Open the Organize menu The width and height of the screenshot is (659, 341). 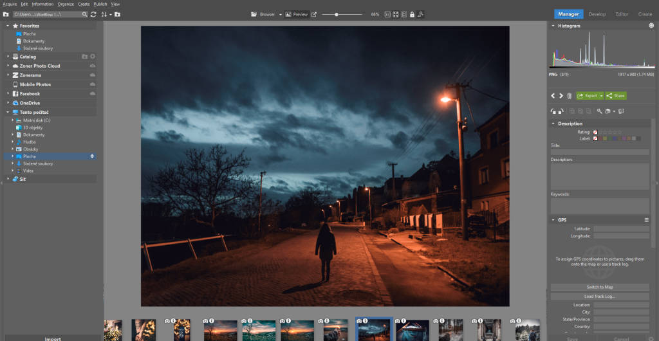[x=66, y=4]
